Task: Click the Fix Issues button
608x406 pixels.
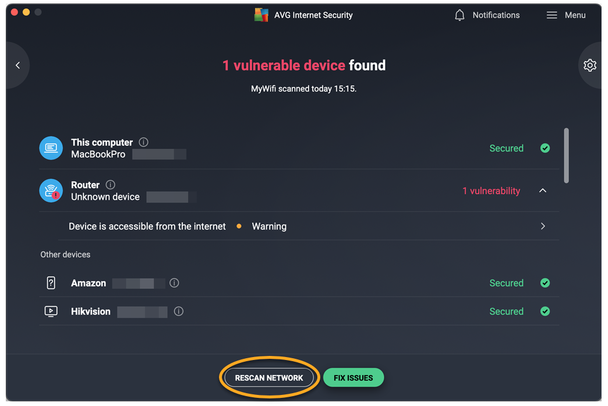Action: (353, 377)
